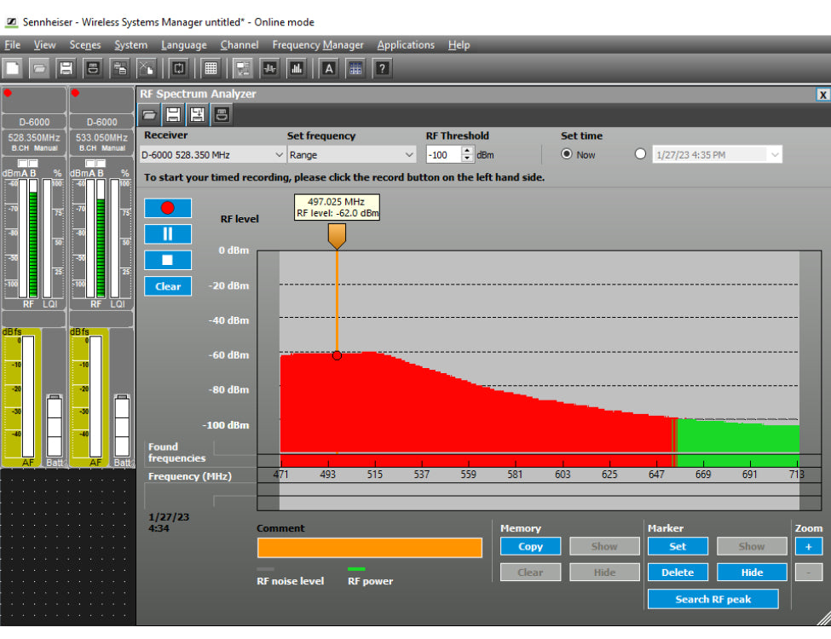Open the help question mark icon

383,68
